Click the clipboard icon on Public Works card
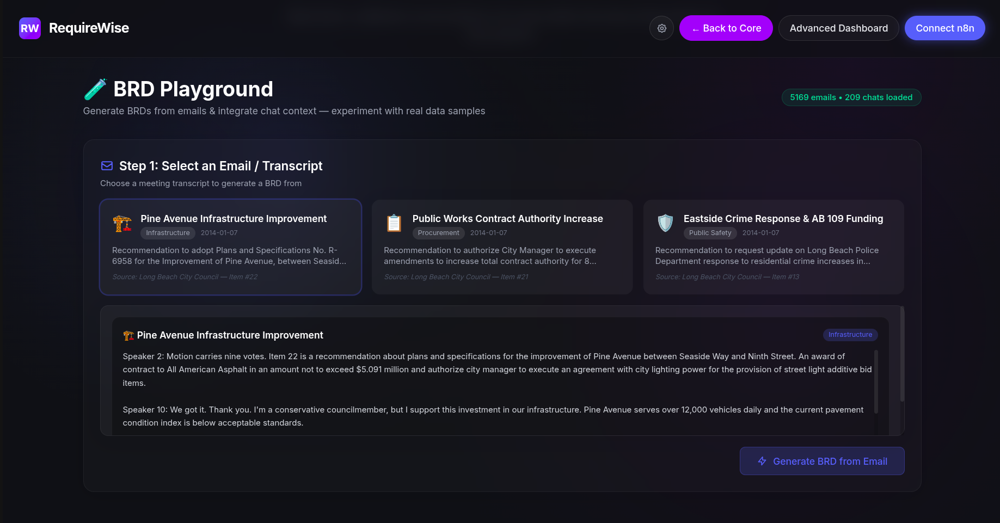The image size is (1000, 523). [394, 223]
